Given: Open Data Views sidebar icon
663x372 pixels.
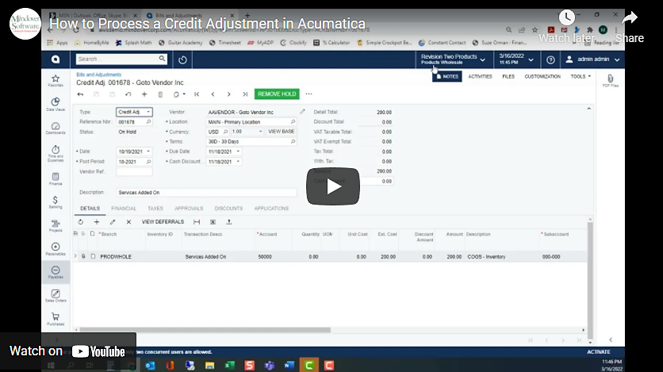Looking at the screenshot, I should coord(56,104).
